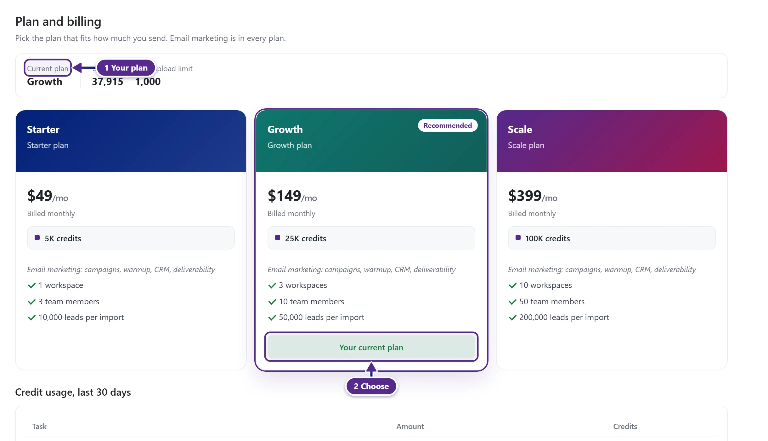Click the Your current plan button
Screen dimensions: 768x441
tap(371, 347)
